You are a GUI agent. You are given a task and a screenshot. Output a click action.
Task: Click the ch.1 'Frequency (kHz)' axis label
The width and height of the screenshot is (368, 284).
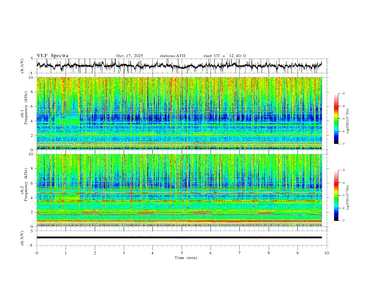point(26,107)
